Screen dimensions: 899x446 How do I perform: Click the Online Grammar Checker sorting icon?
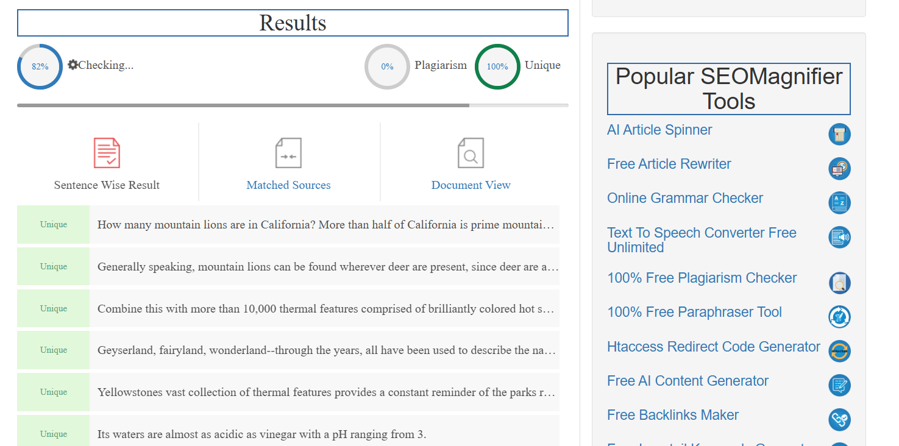point(839,203)
